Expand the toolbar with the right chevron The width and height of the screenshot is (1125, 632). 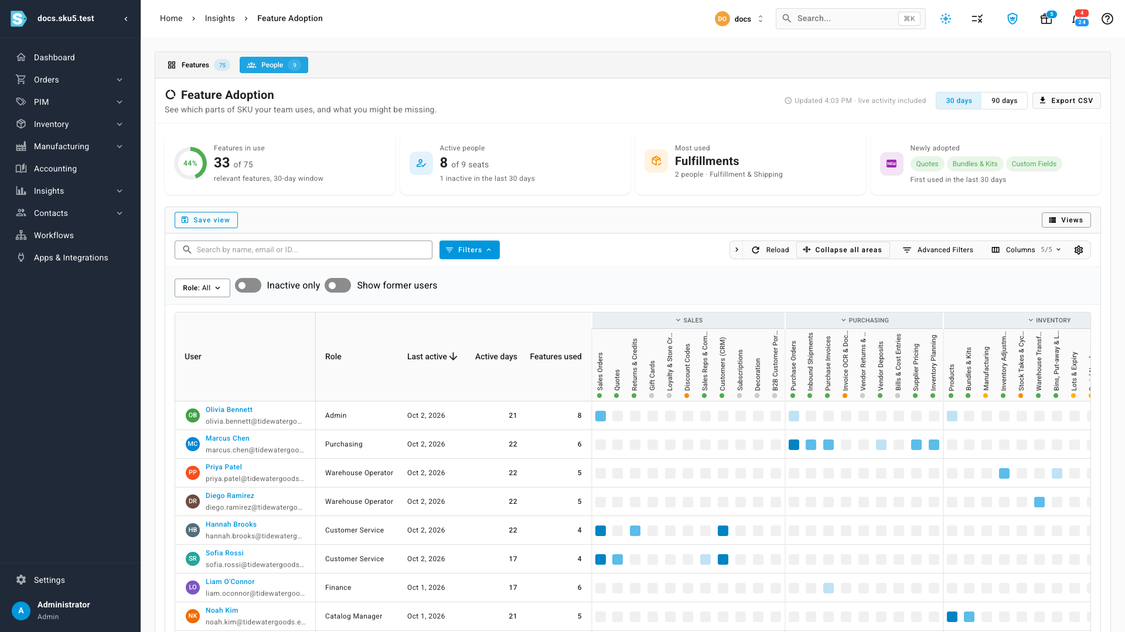(x=737, y=250)
